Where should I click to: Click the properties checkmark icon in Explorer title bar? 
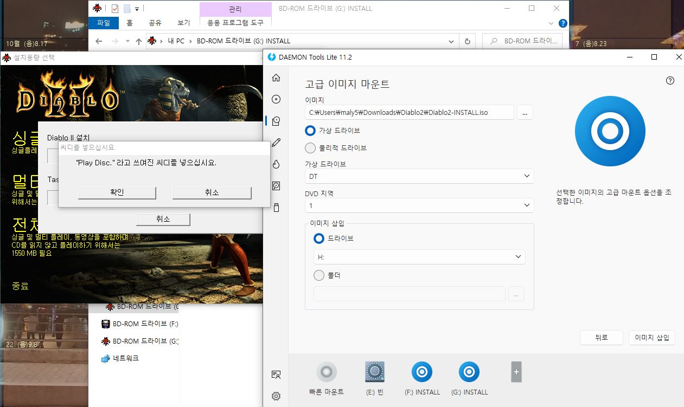coord(114,9)
